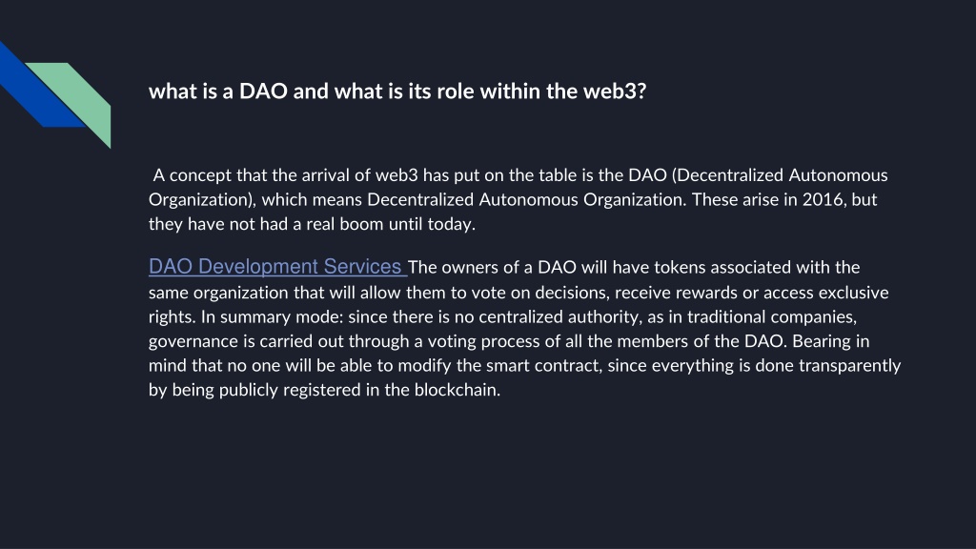The width and height of the screenshot is (976, 549).
Task: Click the phrase 'traditional companies,'
Action: pyautogui.click(x=772, y=316)
